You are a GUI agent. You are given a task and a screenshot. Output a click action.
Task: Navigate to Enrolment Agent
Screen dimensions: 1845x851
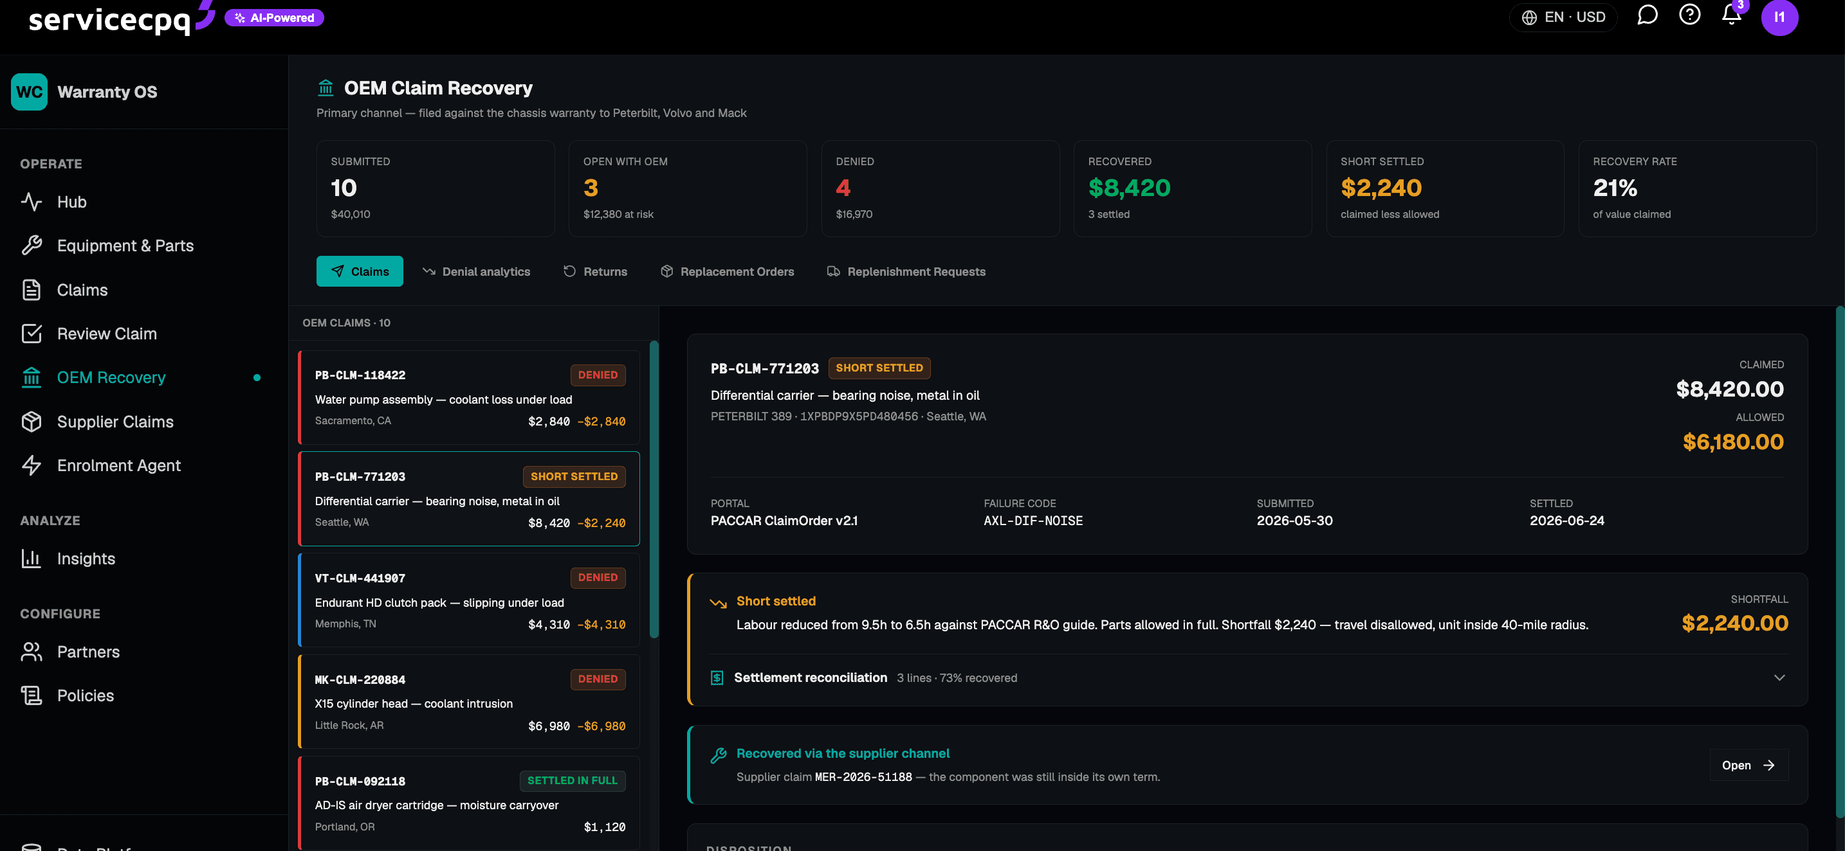(143, 465)
